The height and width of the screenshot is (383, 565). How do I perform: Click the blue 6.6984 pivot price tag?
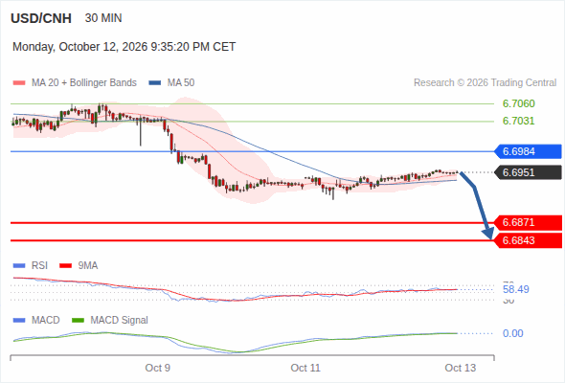528,151
